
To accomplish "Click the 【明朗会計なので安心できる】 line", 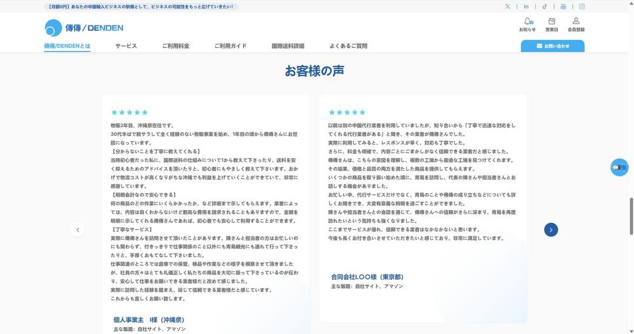I will pos(144,195).
